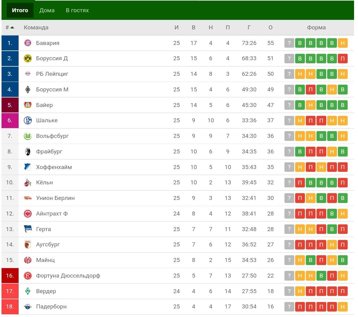Click Боруссия Д's red П form box

[343, 59]
